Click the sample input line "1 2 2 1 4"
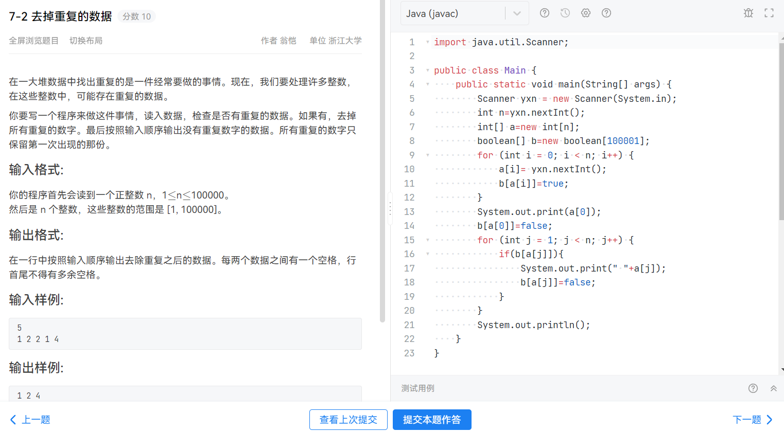Viewport: 784px width, 432px height. tap(38, 339)
